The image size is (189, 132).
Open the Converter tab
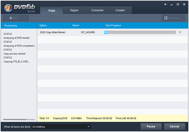click(x=97, y=10)
